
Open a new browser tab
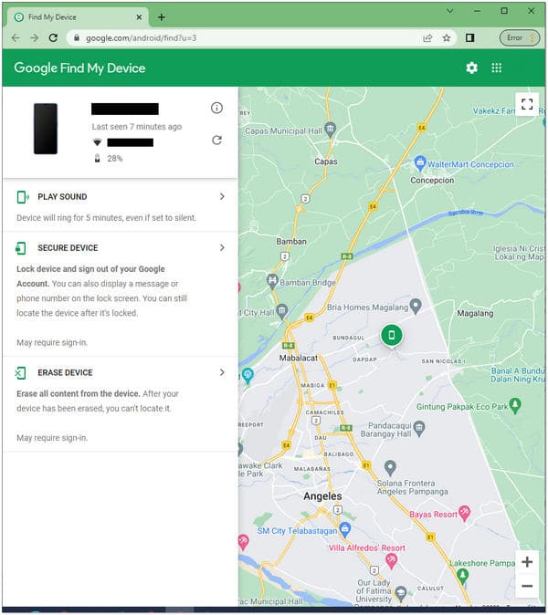(x=162, y=17)
